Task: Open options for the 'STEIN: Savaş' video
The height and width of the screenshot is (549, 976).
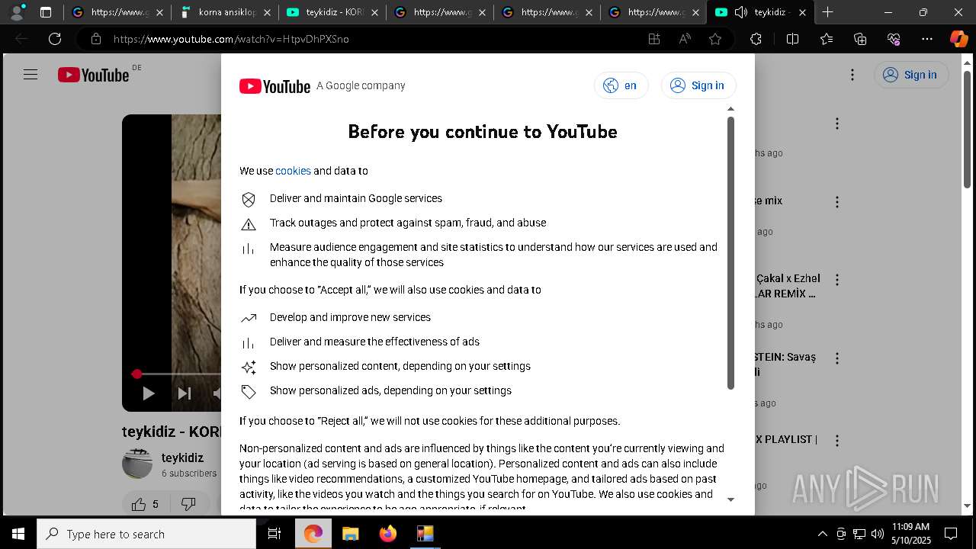Action: 837,358
